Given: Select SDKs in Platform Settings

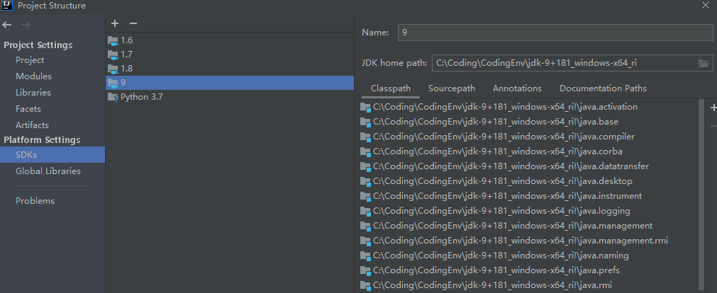Looking at the screenshot, I should coord(52,155).
